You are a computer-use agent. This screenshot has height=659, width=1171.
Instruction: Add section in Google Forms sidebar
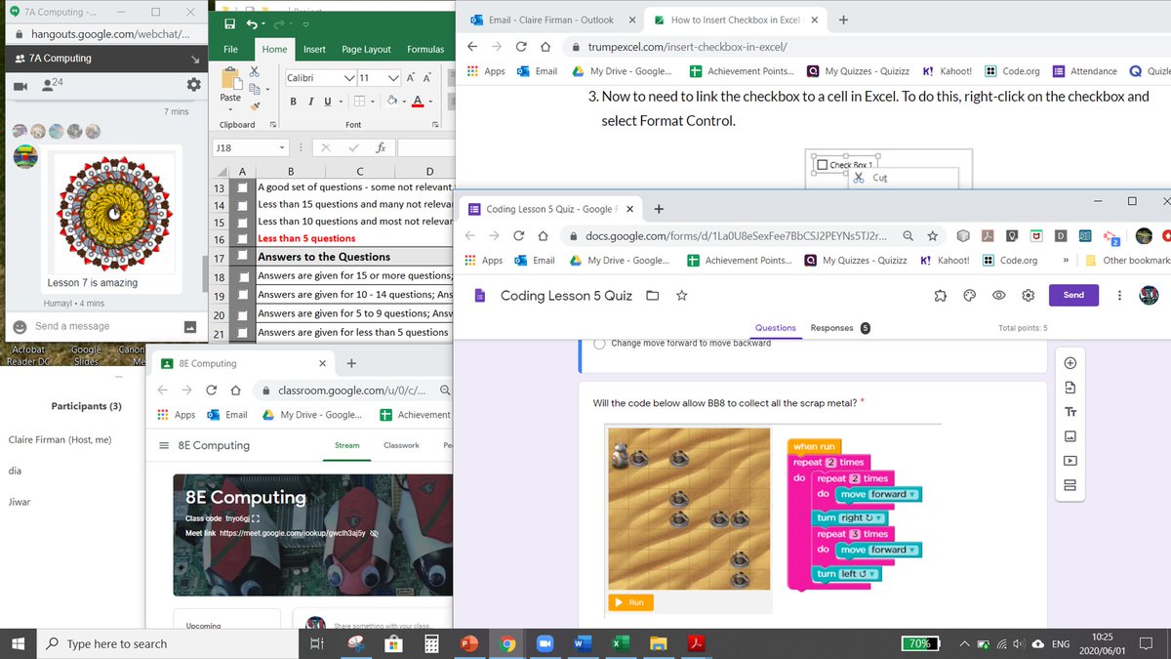(1069, 485)
